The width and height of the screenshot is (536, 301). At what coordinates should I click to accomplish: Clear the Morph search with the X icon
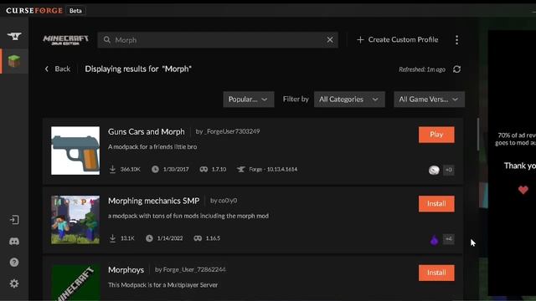pos(330,40)
